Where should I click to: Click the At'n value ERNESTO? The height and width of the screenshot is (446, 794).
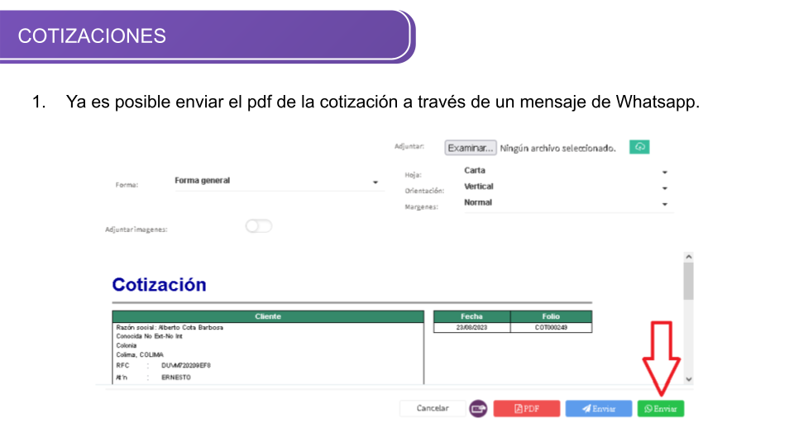175,377
